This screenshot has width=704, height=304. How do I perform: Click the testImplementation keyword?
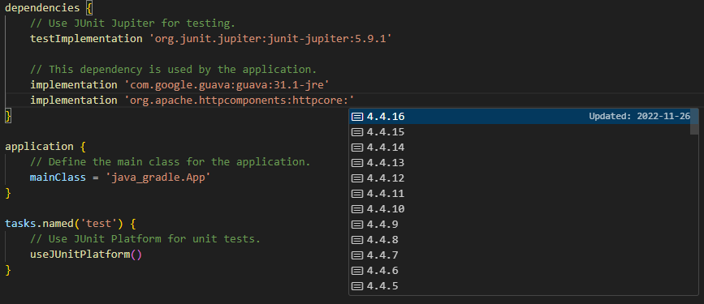point(86,39)
